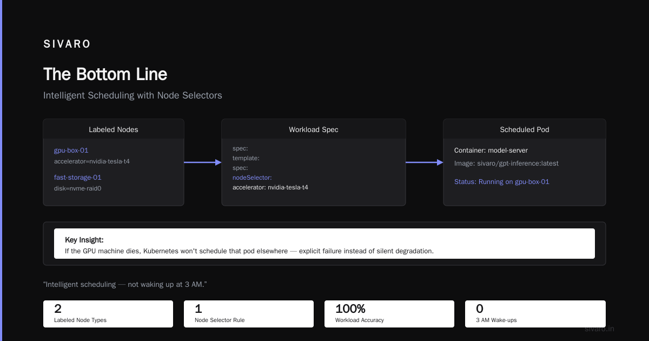The image size is (649, 341).
Task: Click the nodeSelector: line in spec
Action: 252,177
